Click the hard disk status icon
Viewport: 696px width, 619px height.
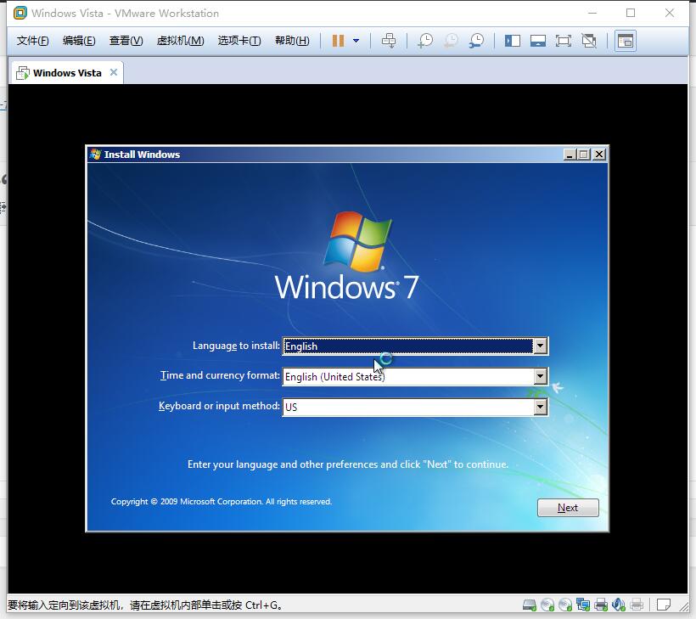coord(529,605)
